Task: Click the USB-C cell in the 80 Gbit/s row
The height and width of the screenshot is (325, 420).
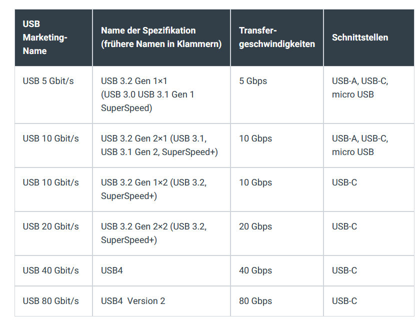Action: [x=344, y=301]
